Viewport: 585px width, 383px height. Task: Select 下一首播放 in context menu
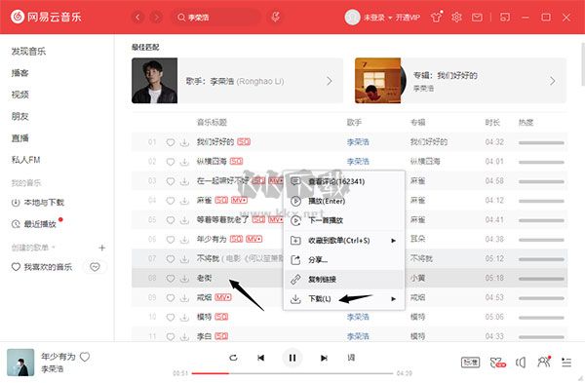(344, 220)
